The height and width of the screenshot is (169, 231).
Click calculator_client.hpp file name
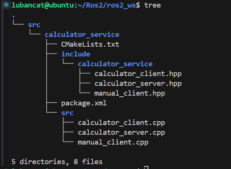click(x=138, y=74)
